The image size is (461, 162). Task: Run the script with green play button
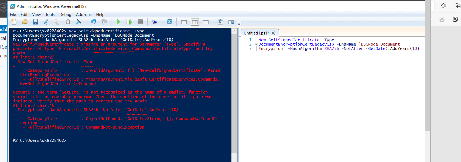tap(118, 22)
